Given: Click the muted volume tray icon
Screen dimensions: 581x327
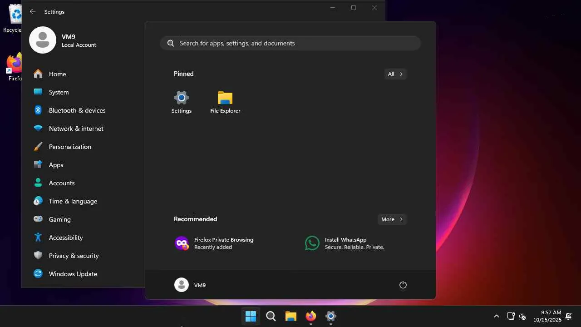Looking at the screenshot, I should pos(522,316).
